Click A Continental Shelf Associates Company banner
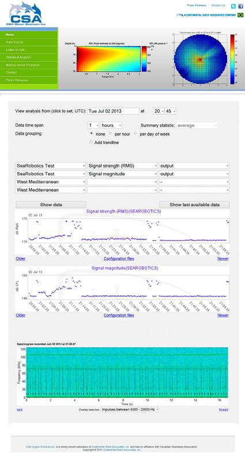This screenshot has height=457, width=245. 206,15
